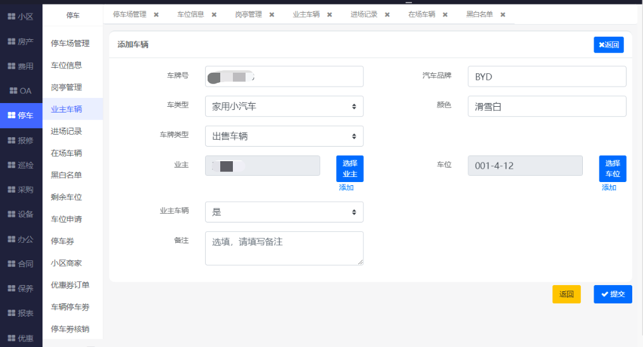This screenshot has height=347, width=643.
Task: Close the 业主车辆 tab
Action: click(x=330, y=15)
